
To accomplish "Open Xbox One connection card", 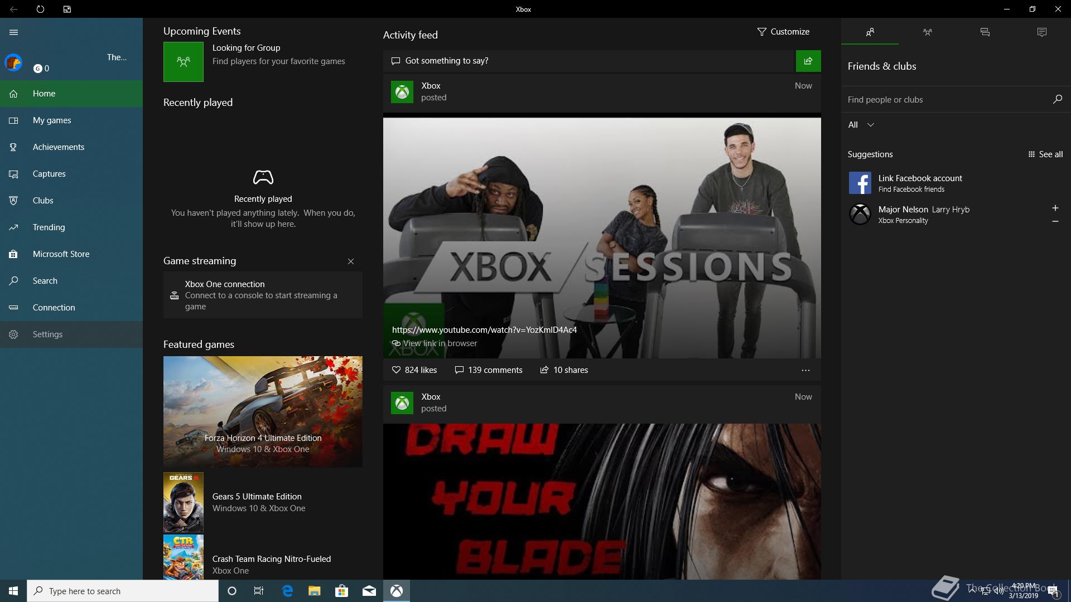I will [263, 295].
